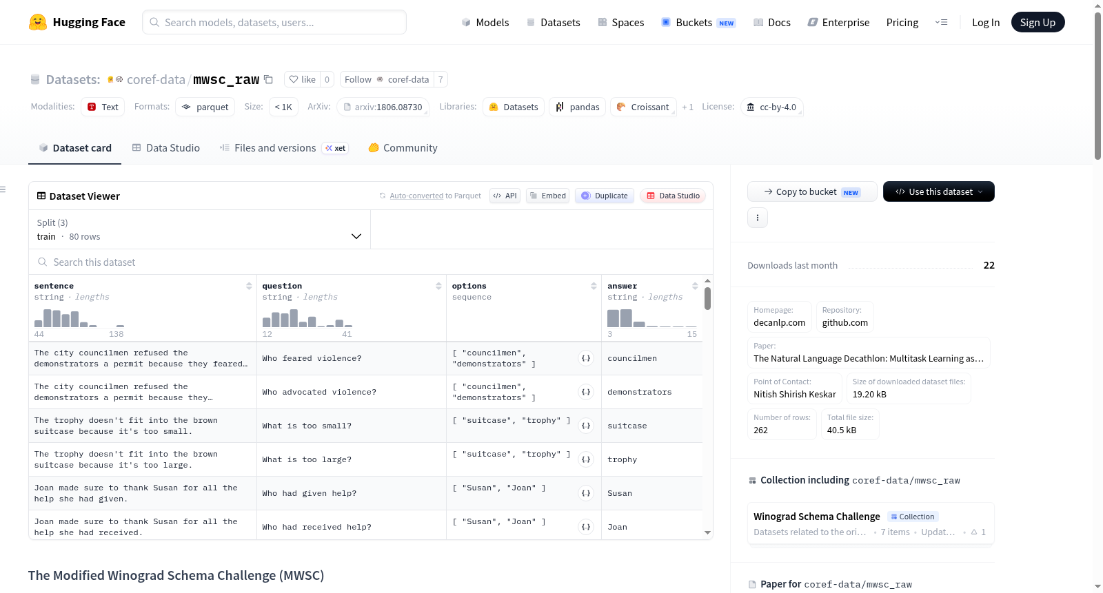Open the Auto-converted to Parquet link
This screenshot has width=1103, height=593.
(435, 196)
